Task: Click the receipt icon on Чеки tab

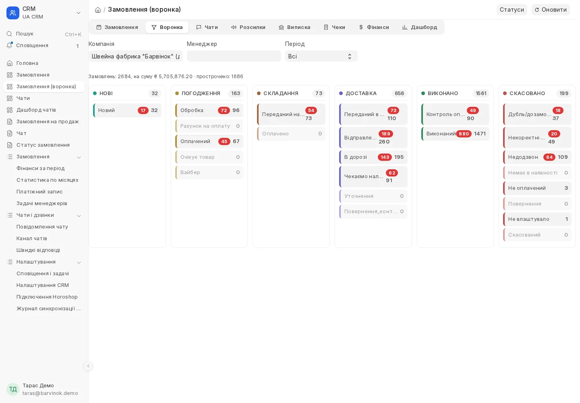Action: coord(326,27)
